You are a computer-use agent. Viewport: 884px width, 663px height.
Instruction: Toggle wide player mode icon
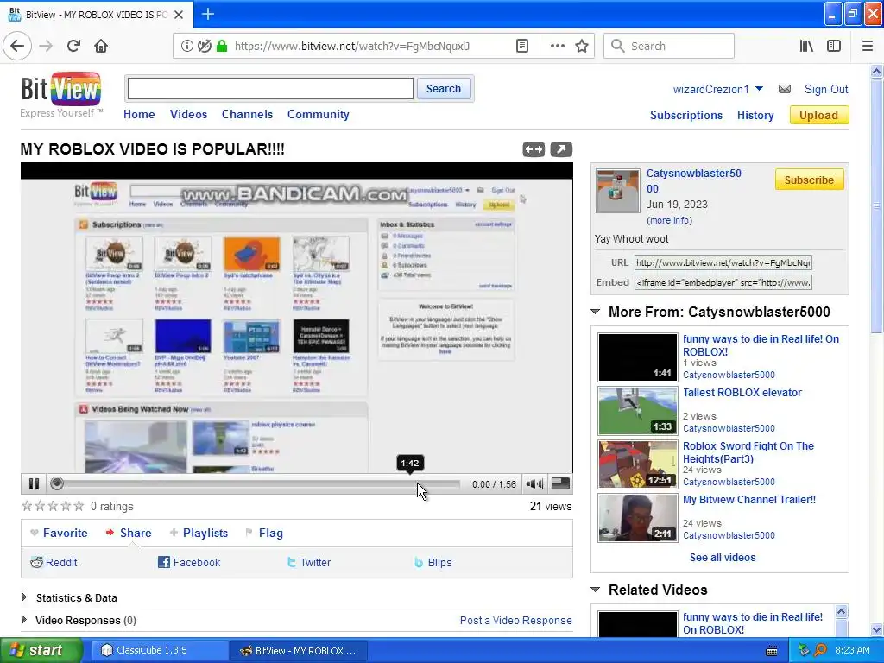534,149
